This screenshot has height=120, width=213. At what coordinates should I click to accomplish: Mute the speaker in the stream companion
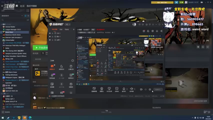click(x=131, y=90)
